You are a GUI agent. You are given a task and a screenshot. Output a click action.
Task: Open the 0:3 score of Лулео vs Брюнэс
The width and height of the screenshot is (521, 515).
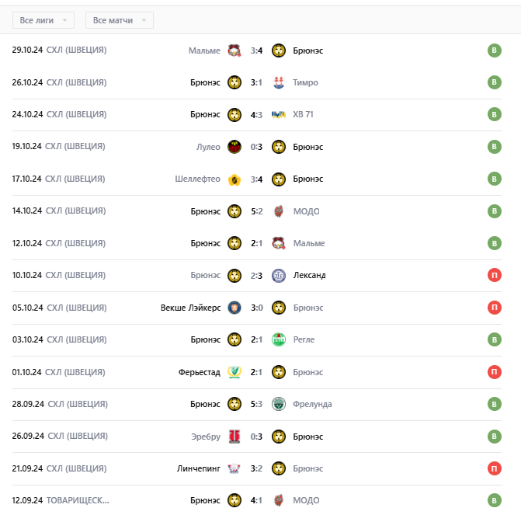(257, 147)
